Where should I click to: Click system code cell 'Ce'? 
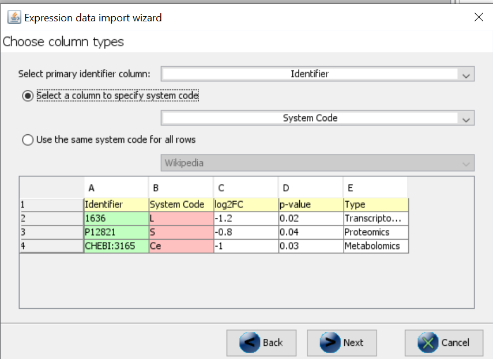tap(181, 246)
